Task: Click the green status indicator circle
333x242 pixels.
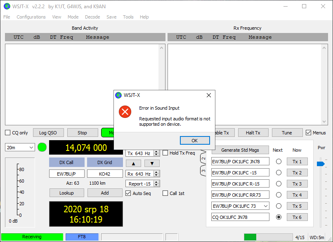Action: (42, 147)
